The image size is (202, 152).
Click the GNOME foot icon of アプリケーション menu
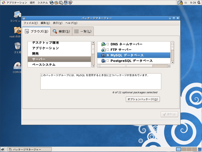coord(3,3)
